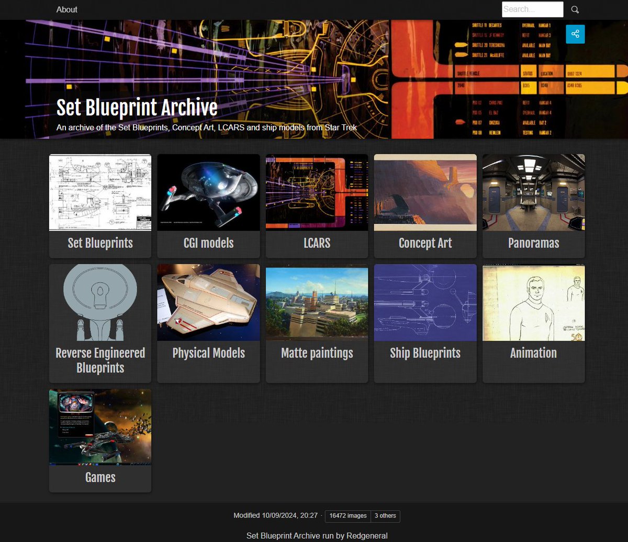The image size is (628, 542).
Task: Click the Reverse Engineered Blueprints label
Action: [100, 360]
